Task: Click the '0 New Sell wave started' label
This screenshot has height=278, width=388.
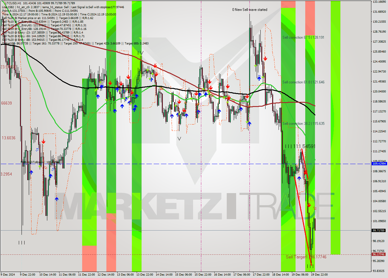Action: (x=250, y=10)
